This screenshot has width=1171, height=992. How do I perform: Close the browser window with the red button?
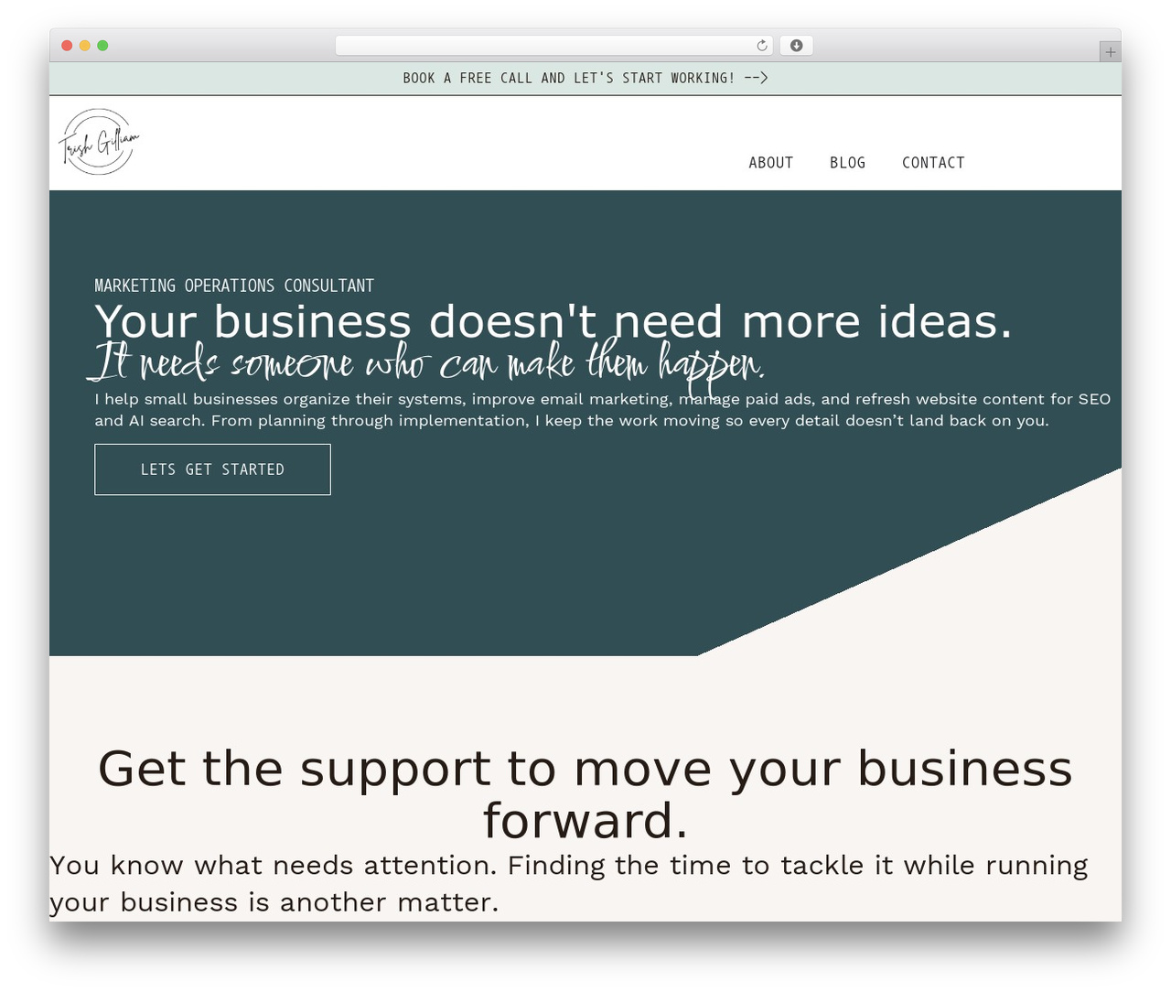tap(67, 46)
